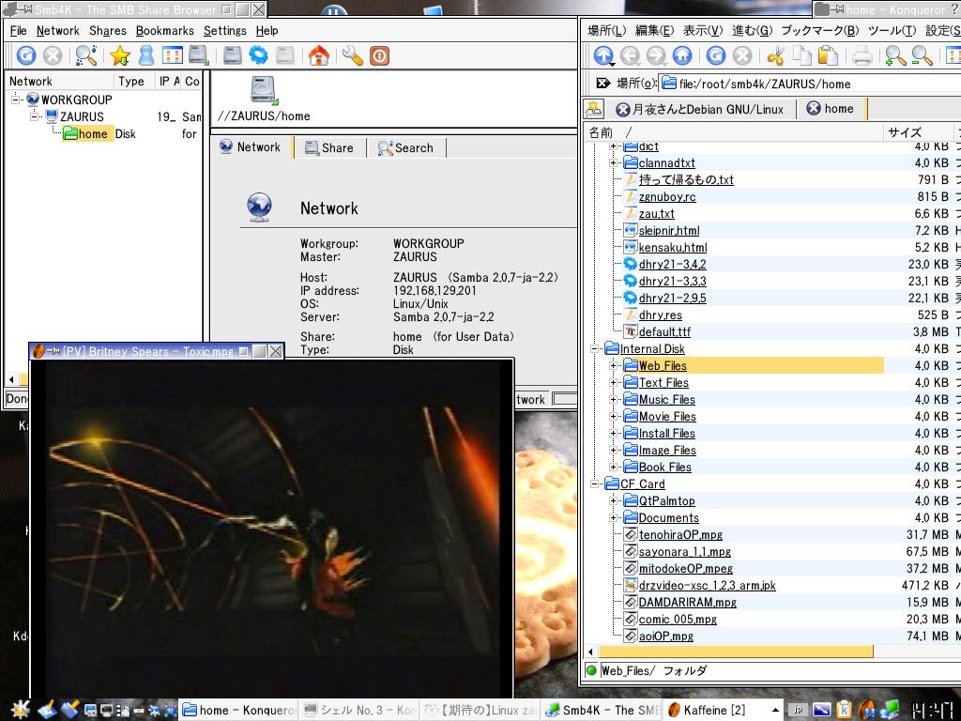Open the 編集(E) menu in Konqueror
This screenshot has width=961, height=721.
pyautogui.click(x=654, y=31)
